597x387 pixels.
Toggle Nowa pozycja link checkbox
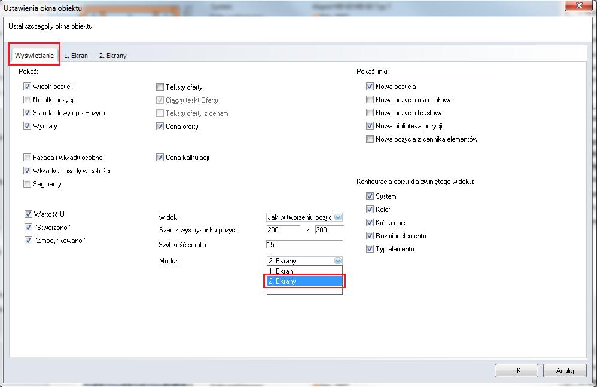(370, 86)
